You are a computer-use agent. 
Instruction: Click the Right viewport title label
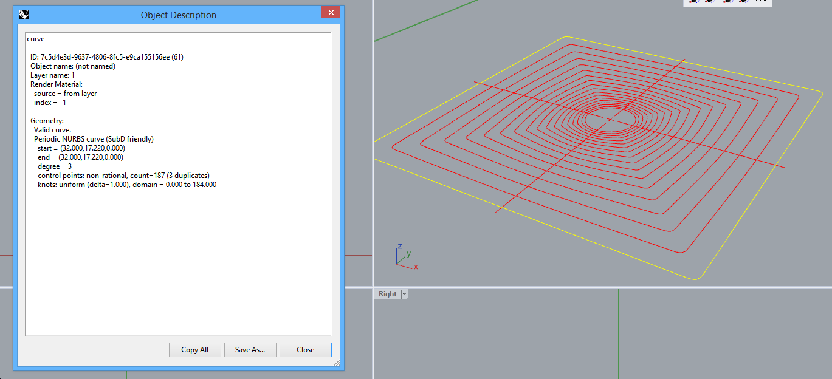[387, 294]
